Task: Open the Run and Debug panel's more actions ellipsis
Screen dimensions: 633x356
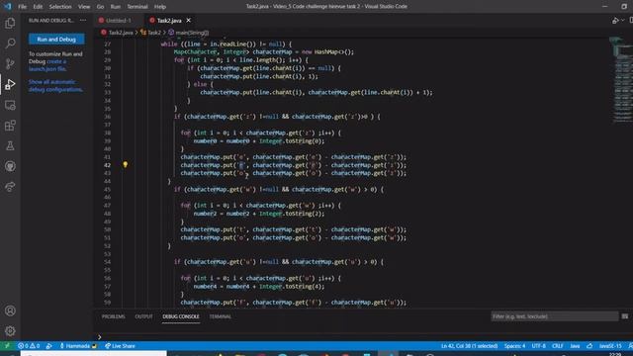Action: click(83, 20)
